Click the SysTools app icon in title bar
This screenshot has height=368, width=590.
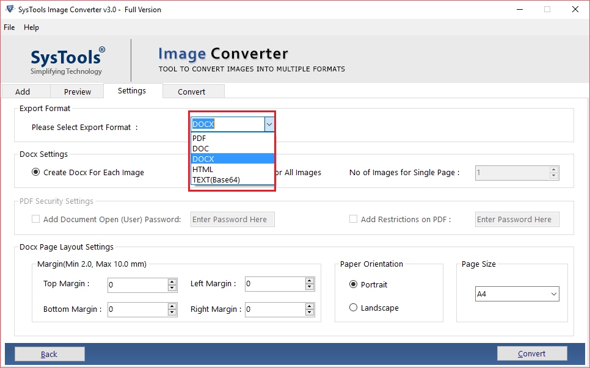(10, 9)
